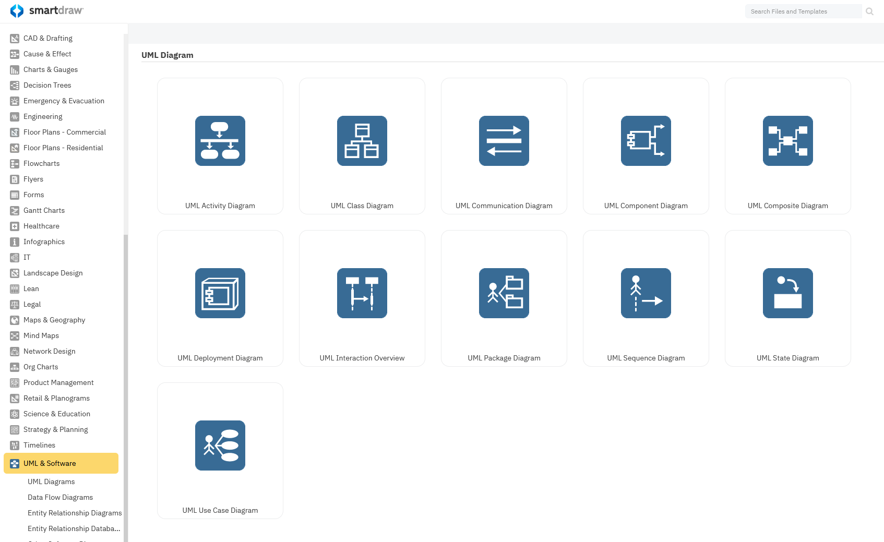
Task: Choose the UML Communication Diagram icon
Action: click(504, 141)
